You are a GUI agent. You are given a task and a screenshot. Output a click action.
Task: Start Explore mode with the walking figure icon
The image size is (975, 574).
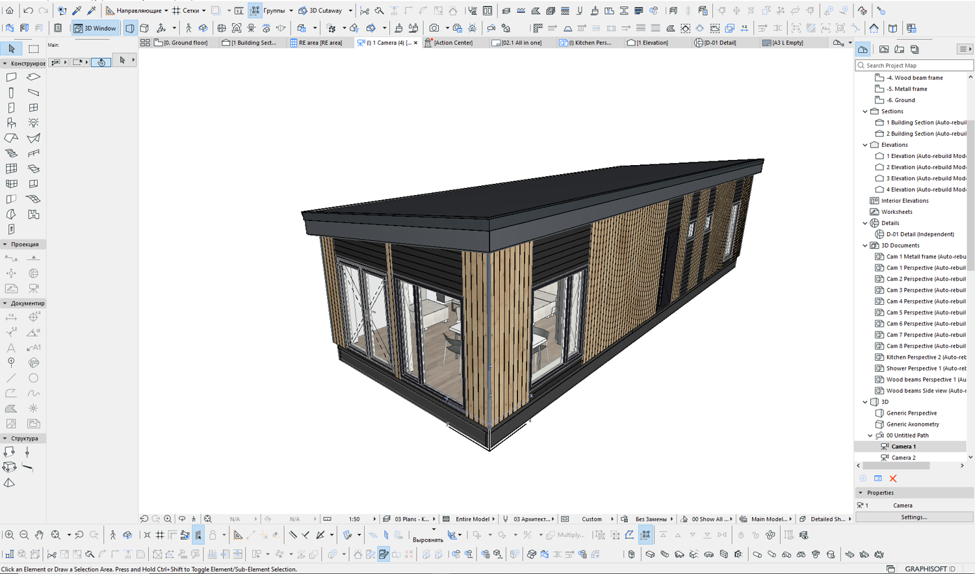(x=188, y=28)
